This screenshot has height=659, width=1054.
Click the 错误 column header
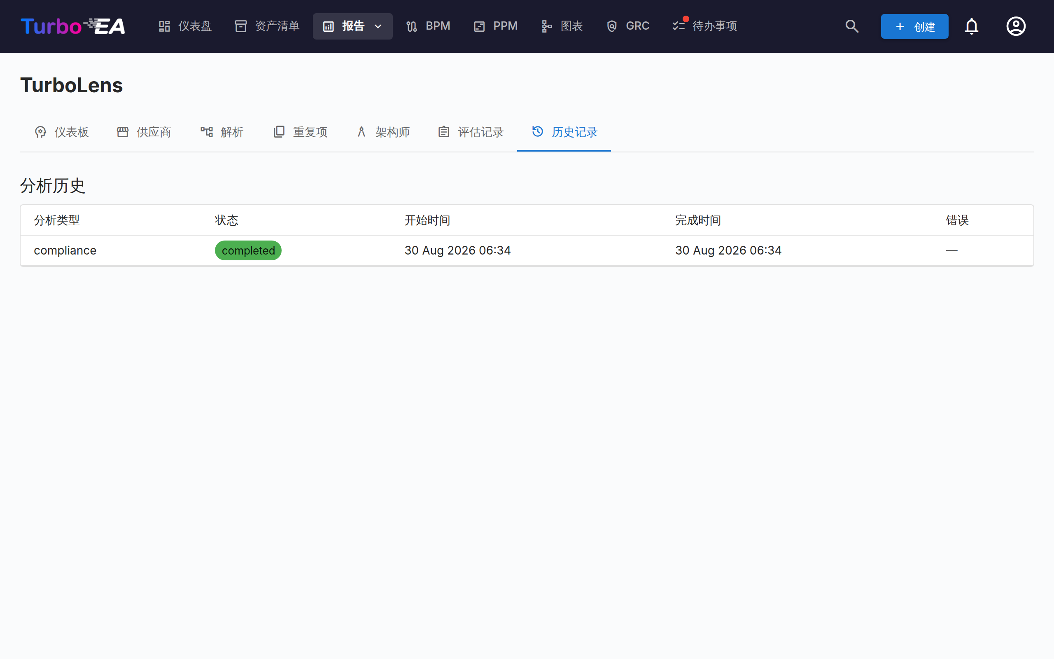click(x=957, y=220)
